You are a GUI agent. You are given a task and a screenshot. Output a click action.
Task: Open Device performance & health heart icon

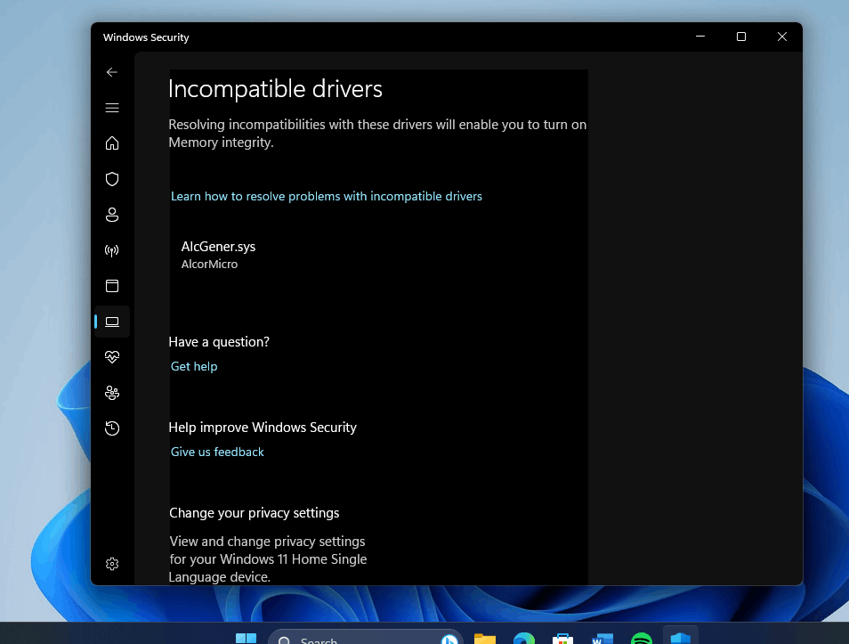tap(112, 357)
